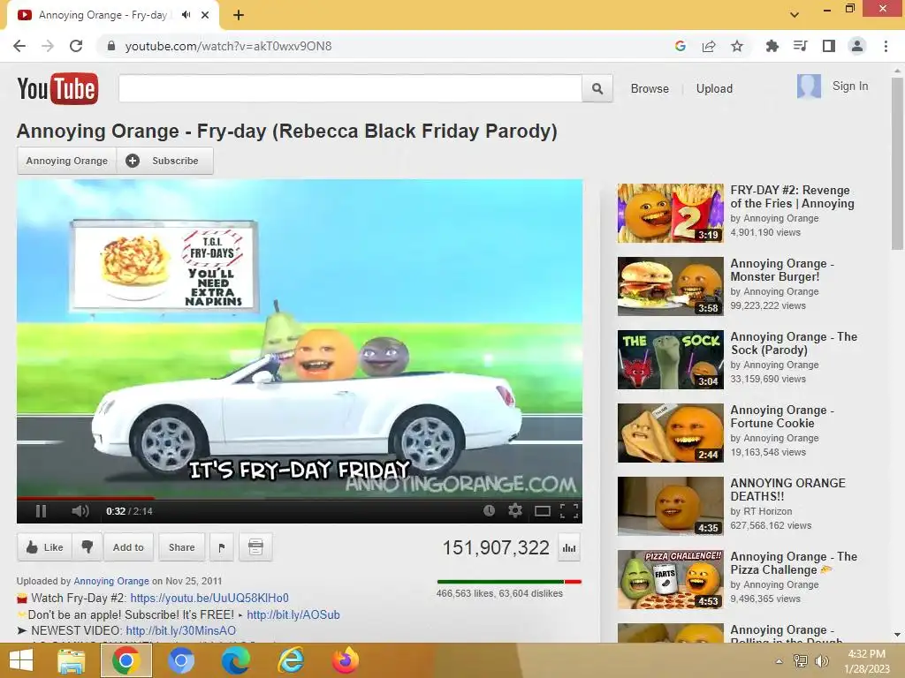The height and width of the screenshot is (678, 905).
Task: Click the likes/dislikes ratio bar
Action: click(x=509, y=582)
